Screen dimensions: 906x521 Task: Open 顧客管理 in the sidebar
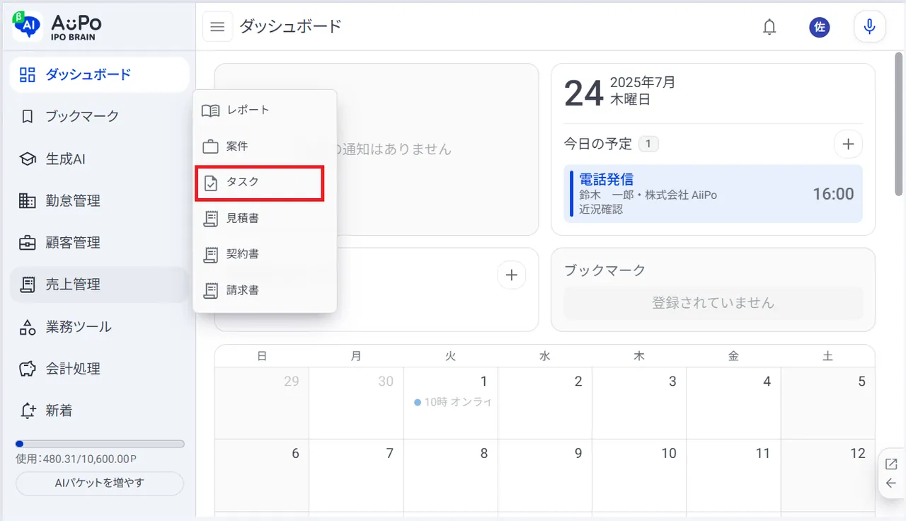tap(99, 242)
